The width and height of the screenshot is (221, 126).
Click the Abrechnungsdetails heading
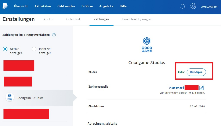102,123
